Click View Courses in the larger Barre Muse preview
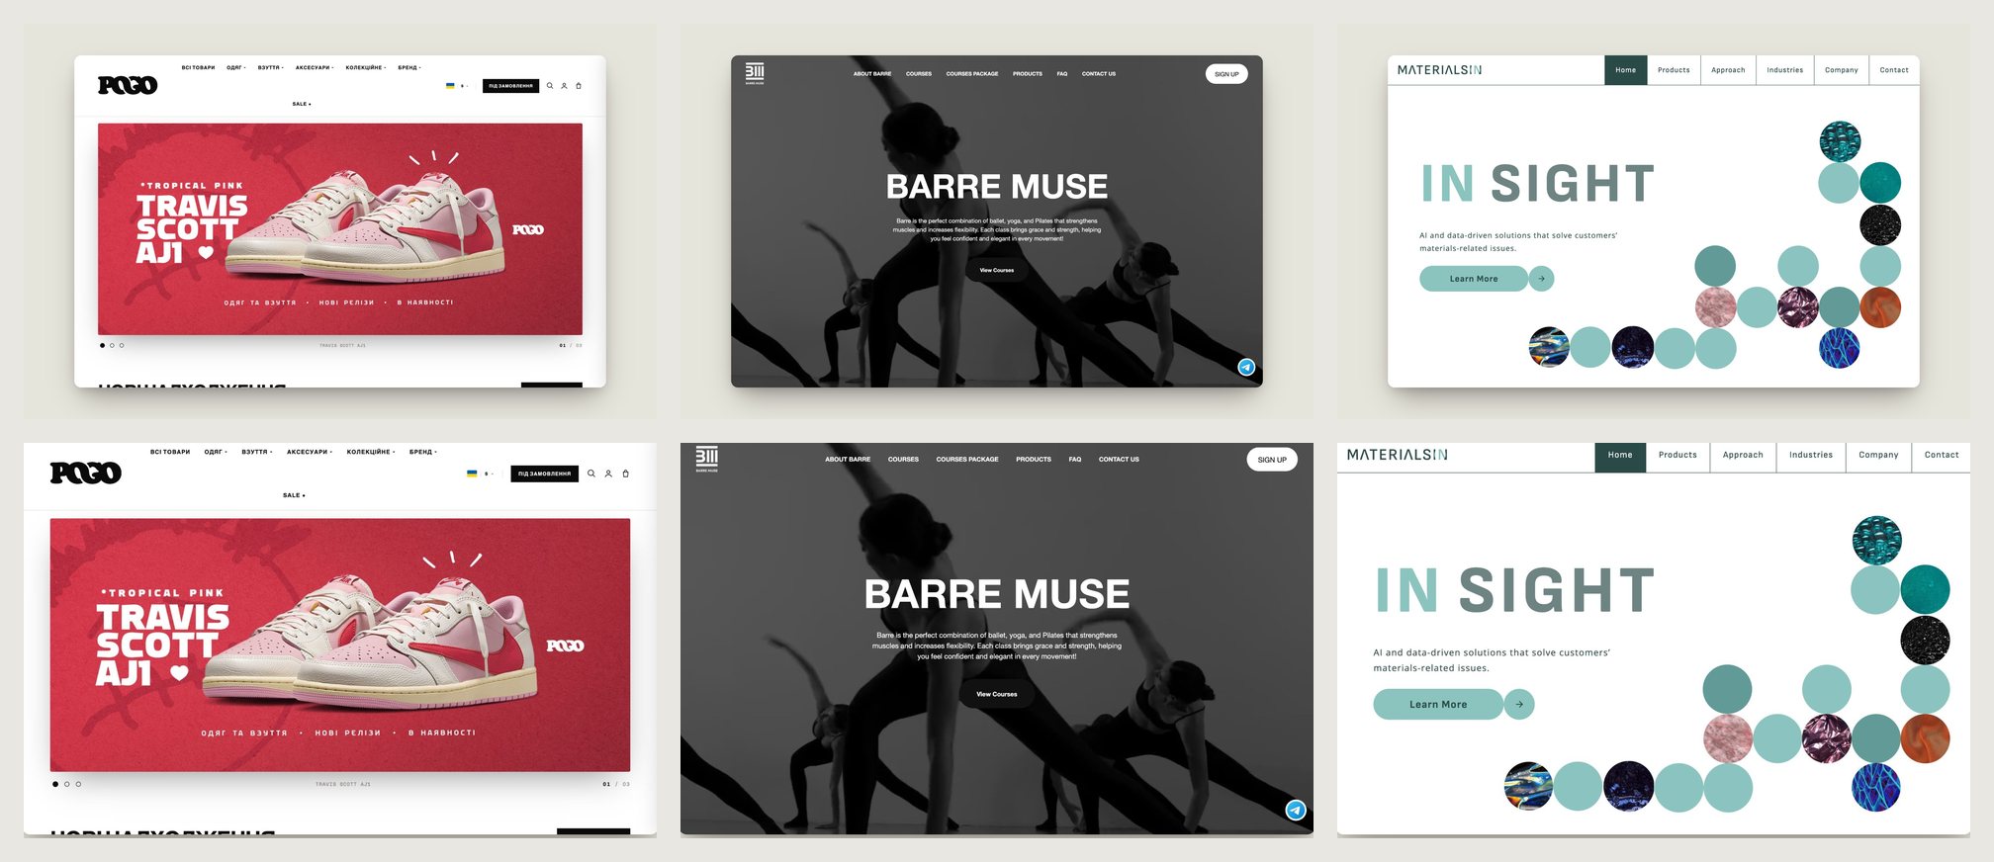The width and height of the screenshot is (1994, 862). tap(997, 694)
